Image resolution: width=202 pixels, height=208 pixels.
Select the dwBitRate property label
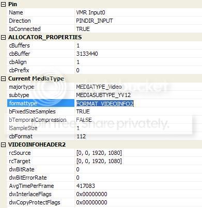tap(22, 169)
